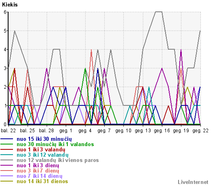
Task: Click the purple line peak at geg. 19
Action: pos(181,50)
